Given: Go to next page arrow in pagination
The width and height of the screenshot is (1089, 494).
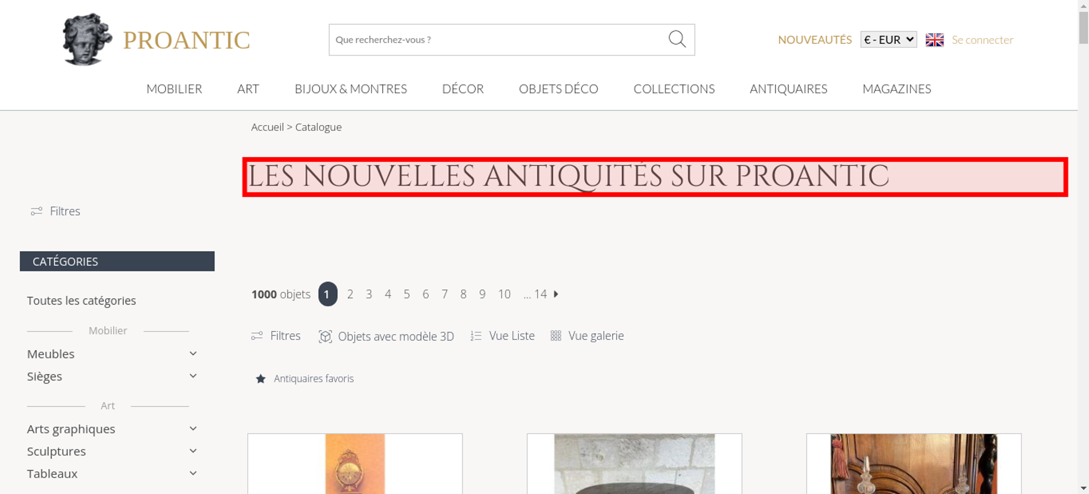Looking at the screenshot, I should click(x=556, y=294).
